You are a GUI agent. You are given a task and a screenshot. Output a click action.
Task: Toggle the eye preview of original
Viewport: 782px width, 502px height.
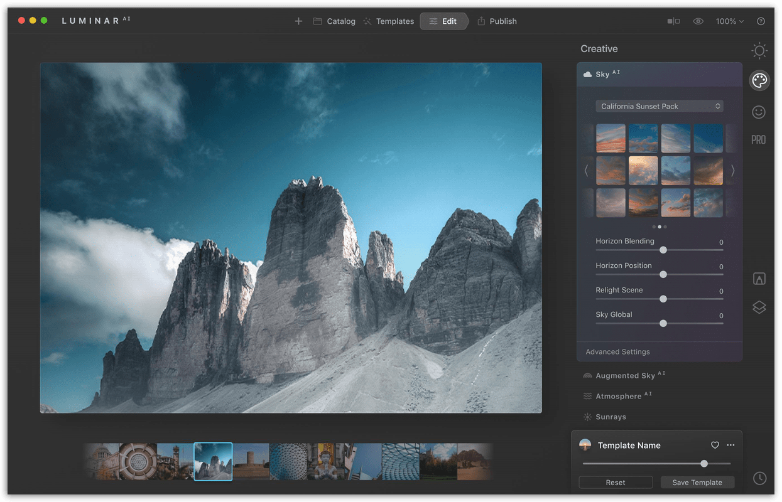click(x=698, y=21)
